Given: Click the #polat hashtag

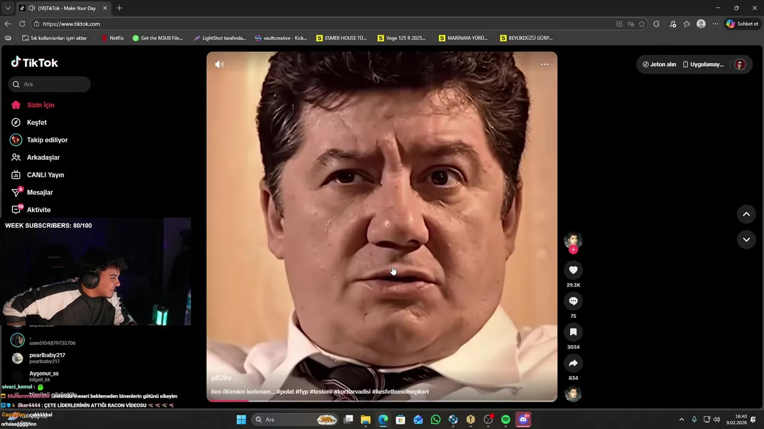Looking at the screenshot, I should tap(285, 391).
